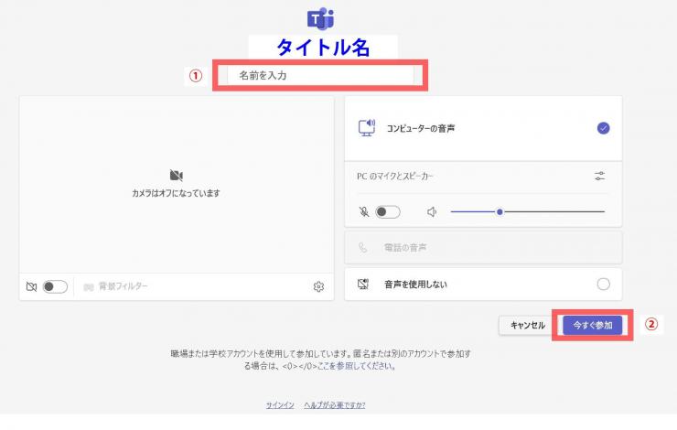Click the camera-off icon in the video preview

(x=177, y=175)
